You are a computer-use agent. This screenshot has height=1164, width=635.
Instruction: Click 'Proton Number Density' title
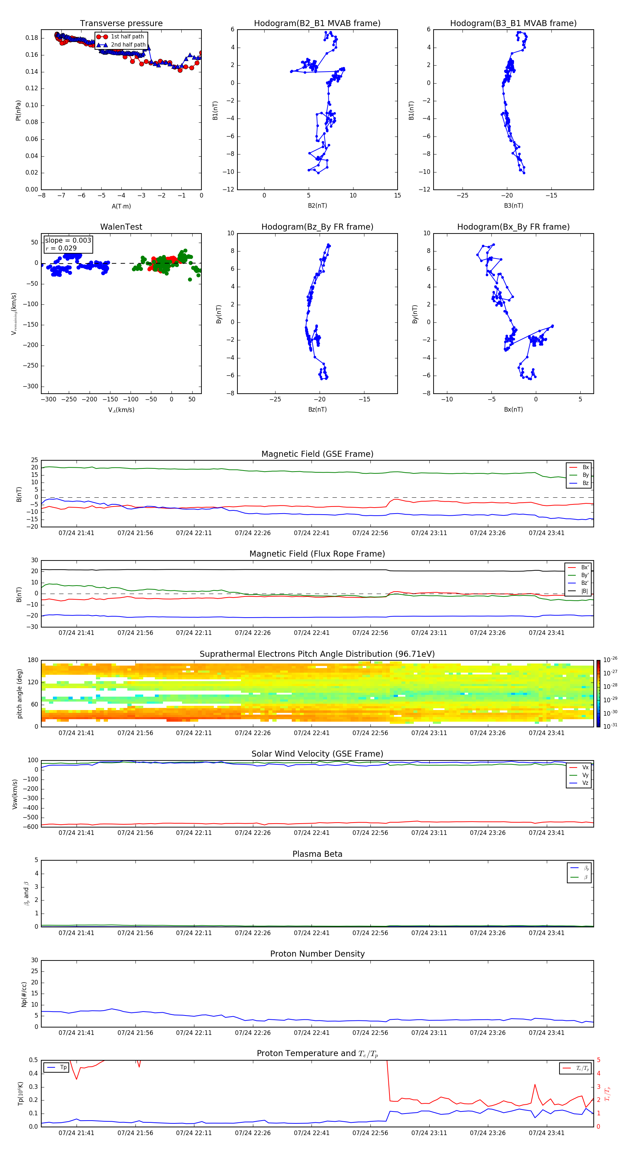[x=317, y=954]
